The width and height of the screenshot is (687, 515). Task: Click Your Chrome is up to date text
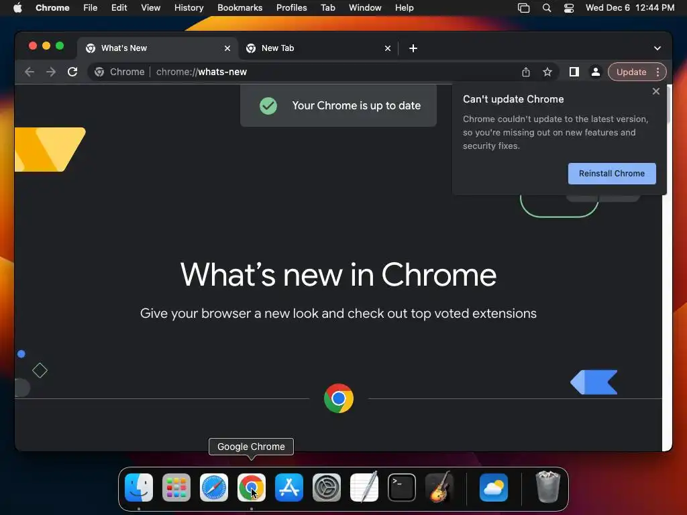pyautogui.click(x=356, y=105)
